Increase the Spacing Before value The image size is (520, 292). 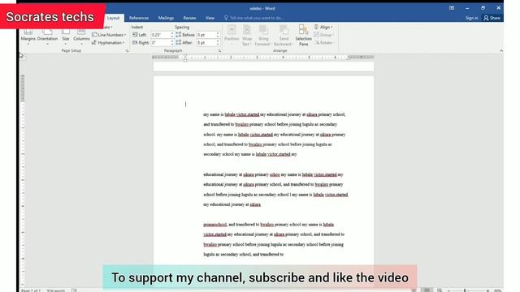(x=218, y=33)
